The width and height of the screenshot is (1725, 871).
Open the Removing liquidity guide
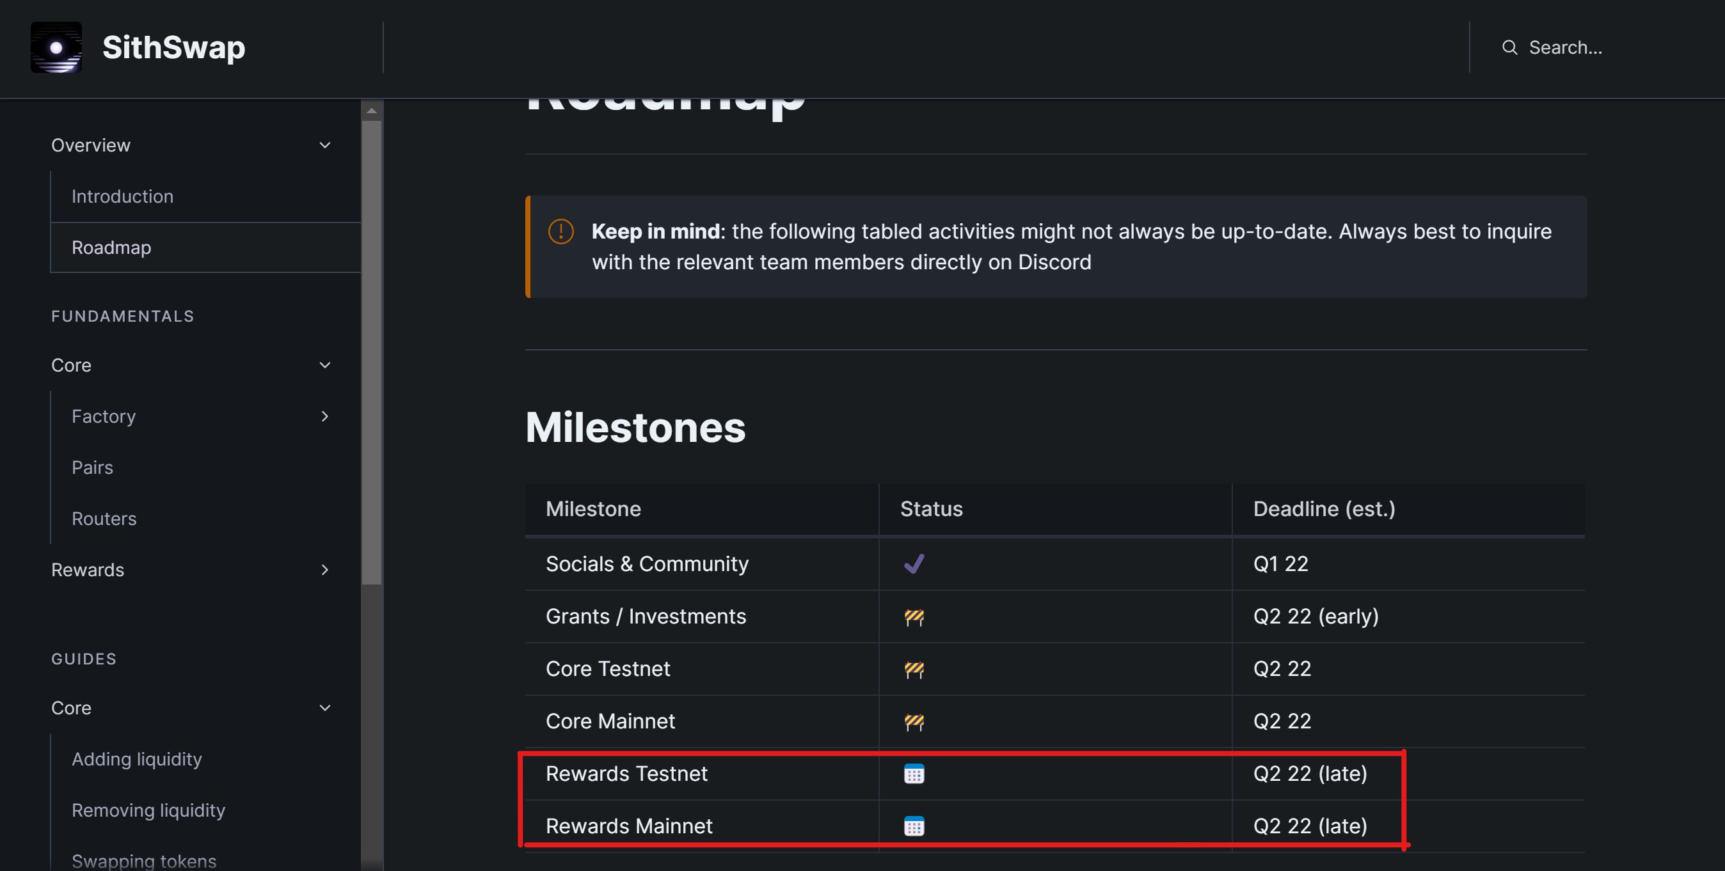tap(148, 810)
